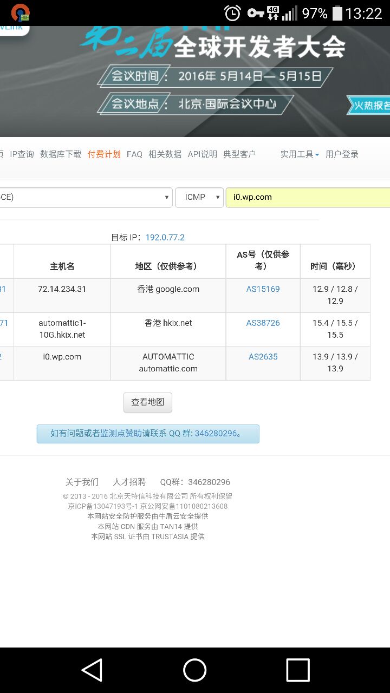Click the 查看地图 button
Screen dimensions: 390x693
148,402
